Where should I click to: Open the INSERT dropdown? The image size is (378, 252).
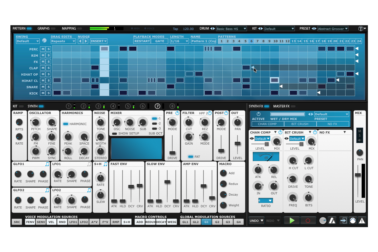point(99,41)
